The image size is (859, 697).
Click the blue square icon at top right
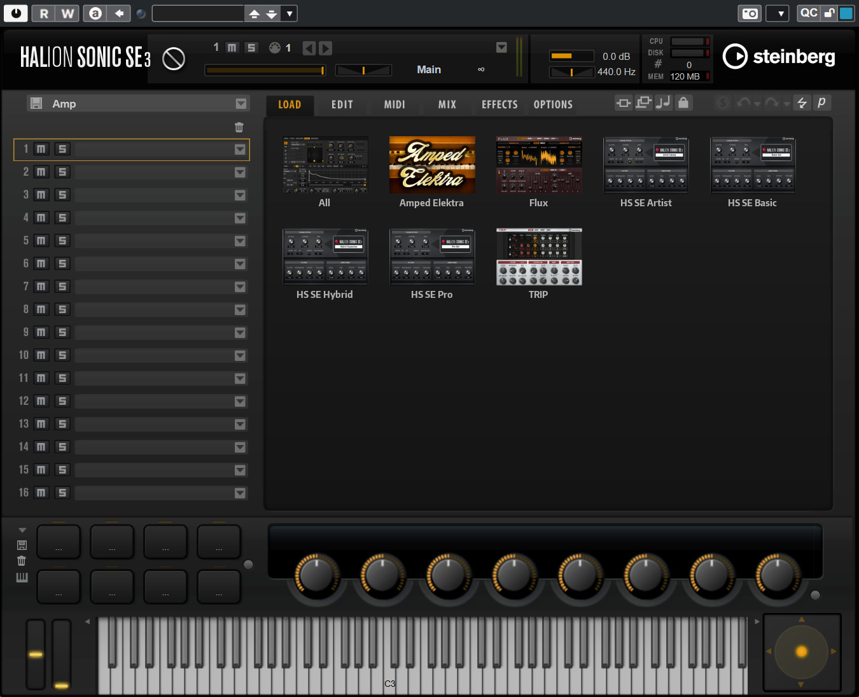(x=846, y=13)
